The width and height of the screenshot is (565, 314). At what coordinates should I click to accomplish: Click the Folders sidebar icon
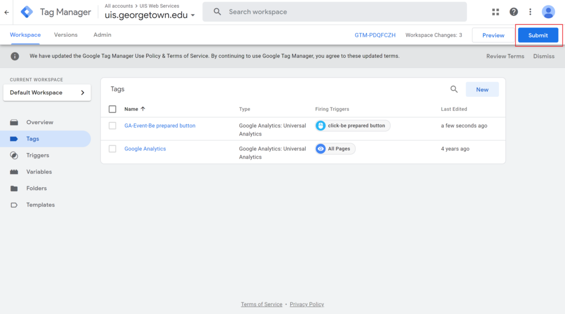14,188
